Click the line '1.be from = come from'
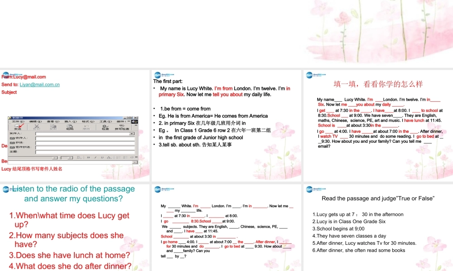Viewport: 453px width, 271px height. click(x=185, y=109)
